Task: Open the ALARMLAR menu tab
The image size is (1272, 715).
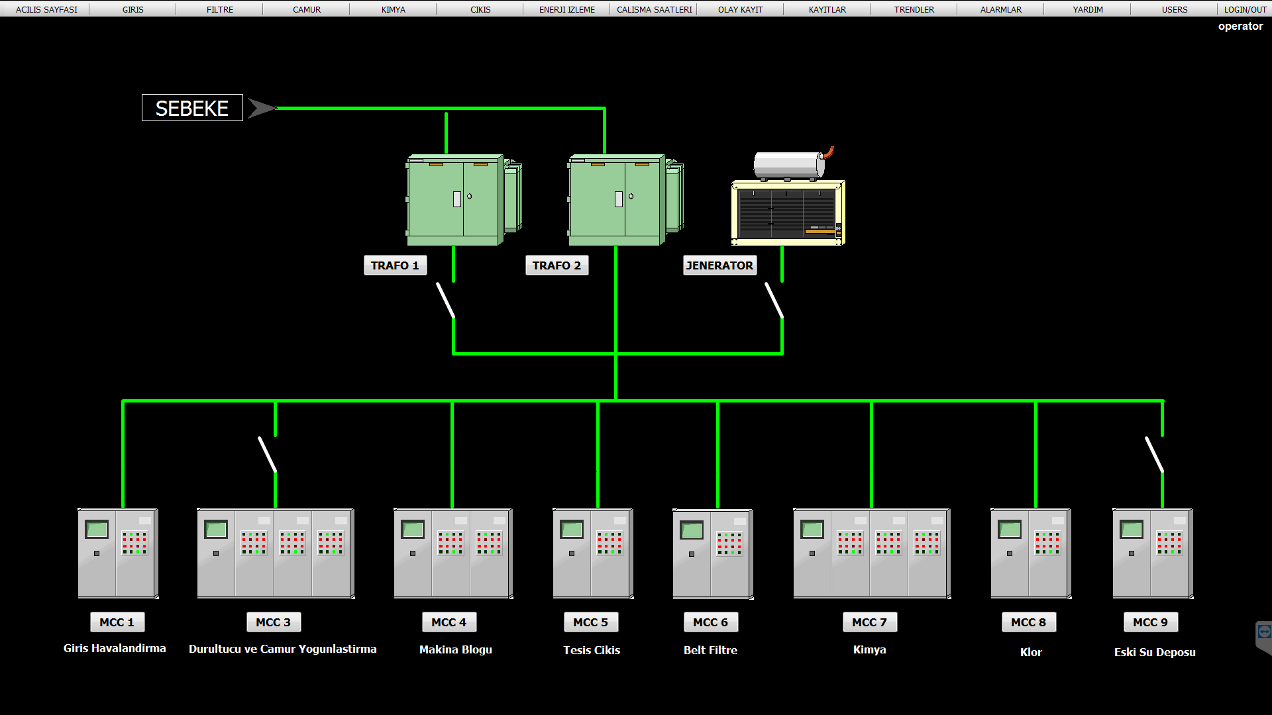Action: 1000,9
